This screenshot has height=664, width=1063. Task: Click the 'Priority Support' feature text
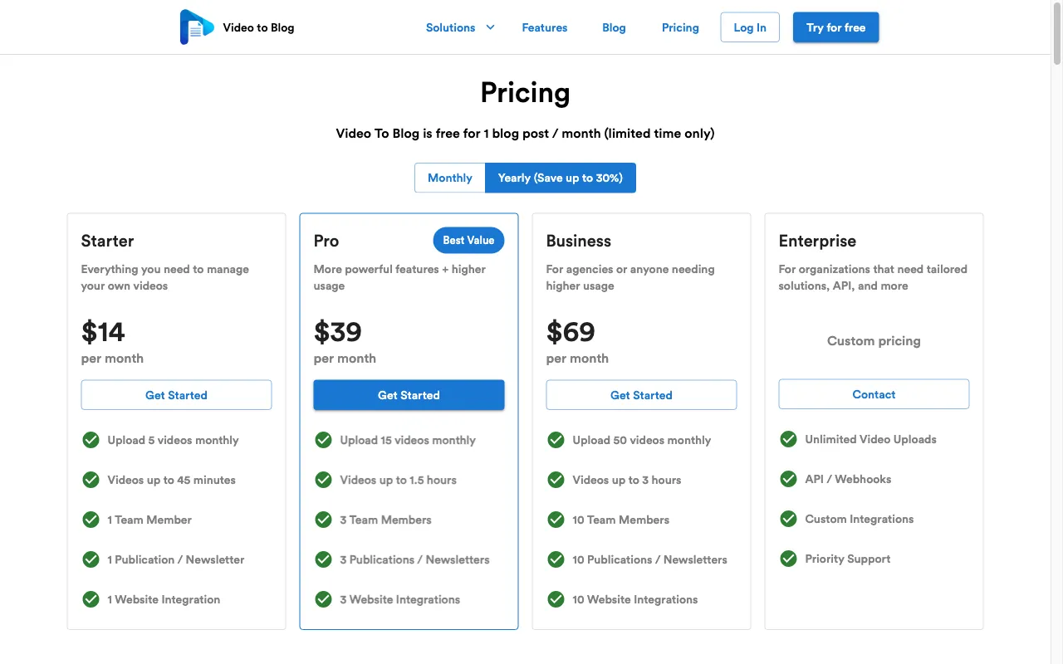tap(847, 559)
